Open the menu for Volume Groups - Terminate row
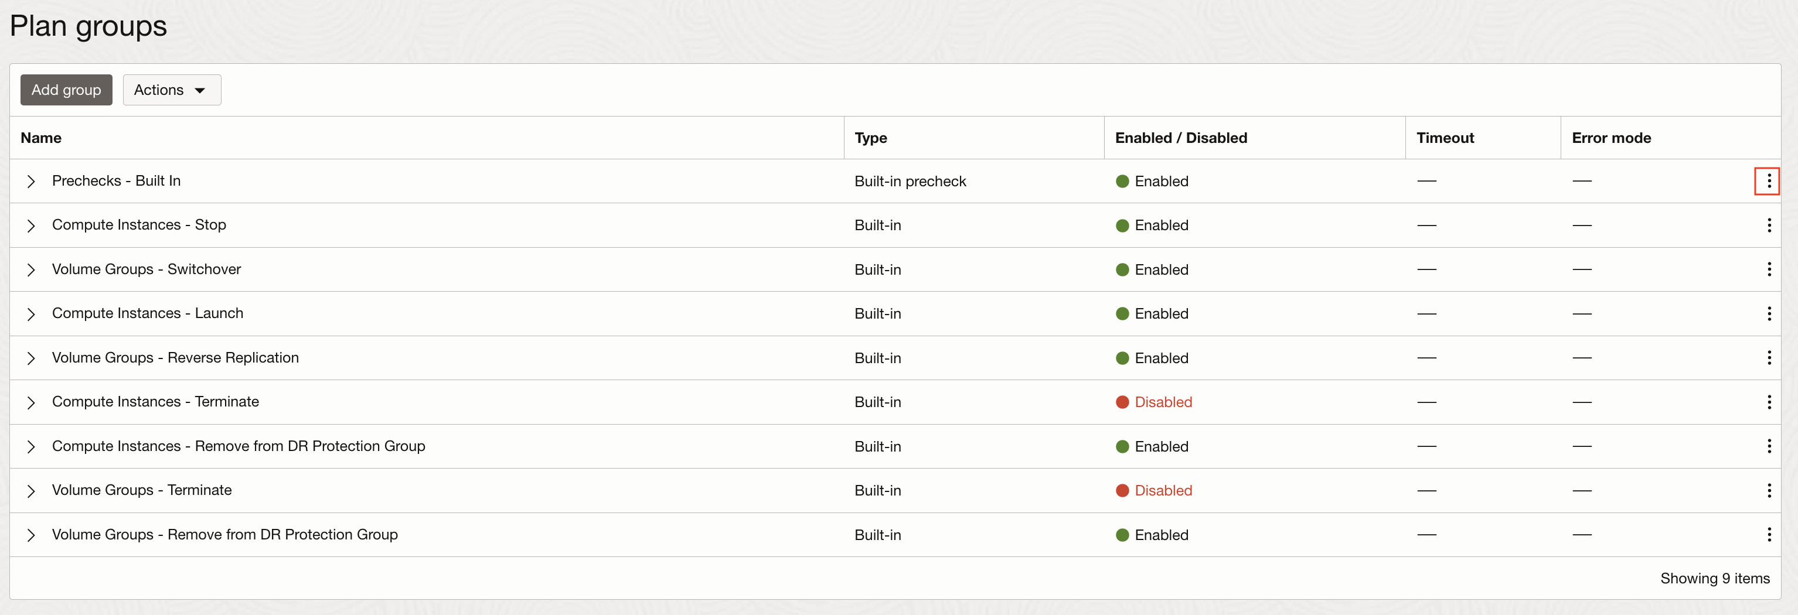1798x615 pixels. coord(1769,490)
